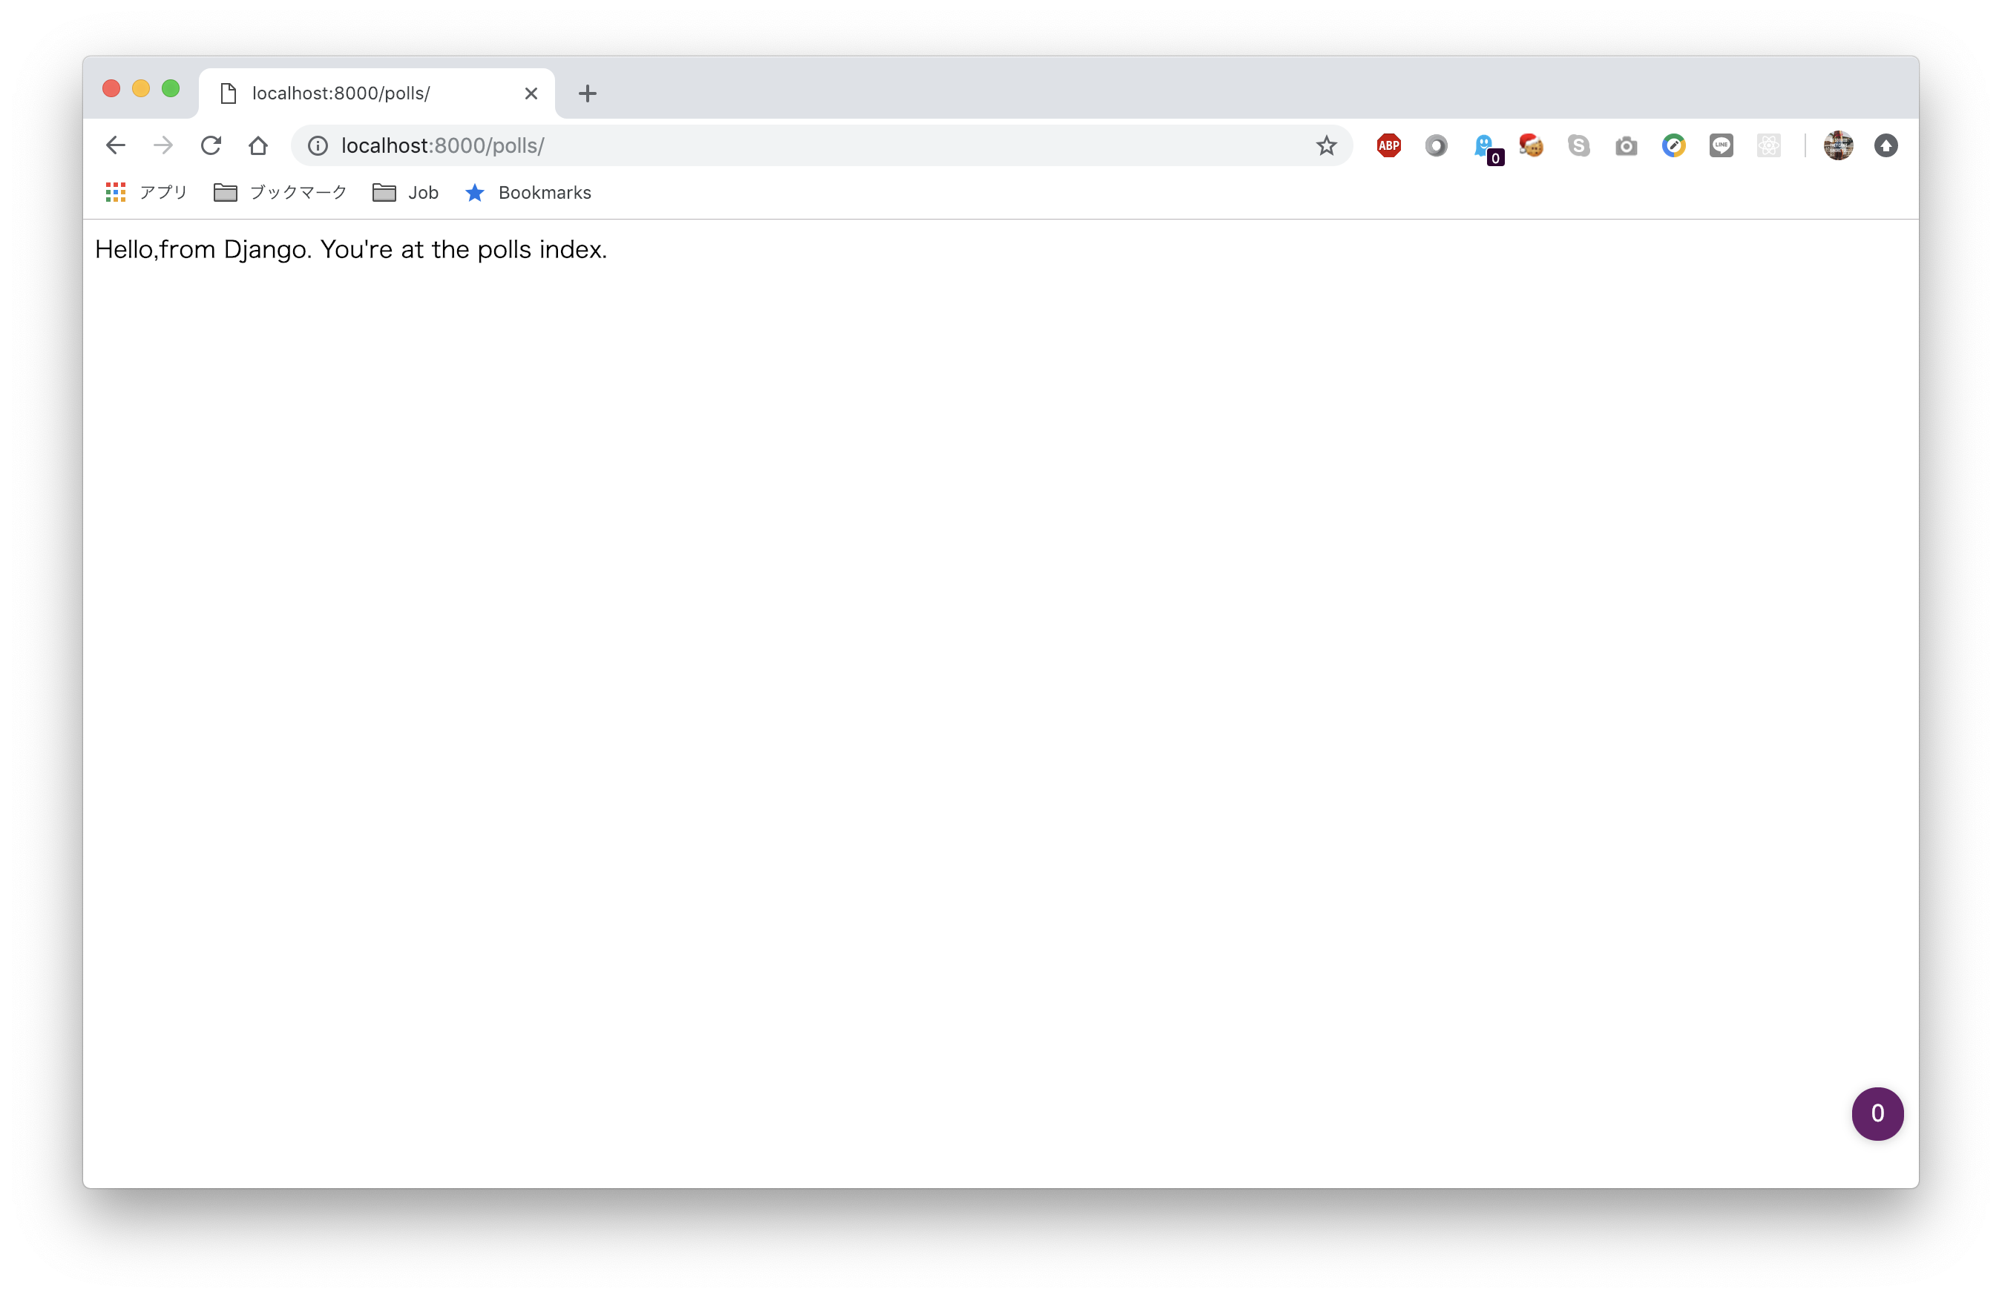Select the color picker extension icon
Viewport: 2002px width, 1298px height.
coord(1674,145)
